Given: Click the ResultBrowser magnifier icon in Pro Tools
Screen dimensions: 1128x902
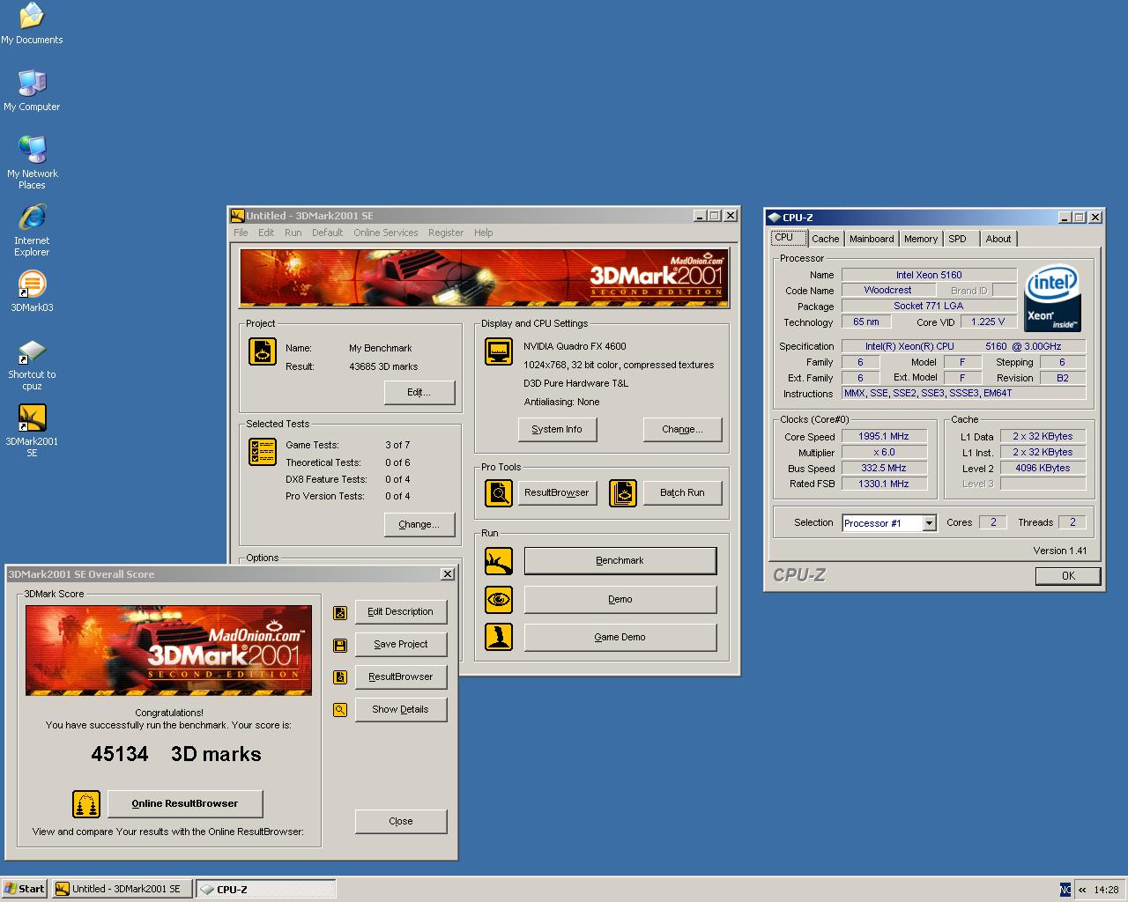Looking at the screenshot, I should 499,492.
